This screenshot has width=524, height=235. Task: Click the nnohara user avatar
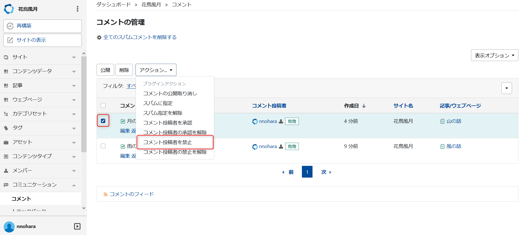(9, 227)
